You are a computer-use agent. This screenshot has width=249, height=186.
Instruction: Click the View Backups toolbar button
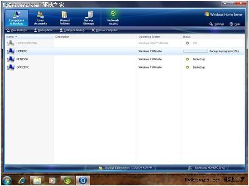click(16, 30)
